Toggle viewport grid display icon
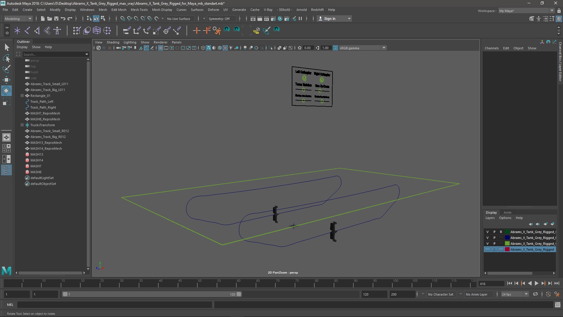 click(161, 48)
